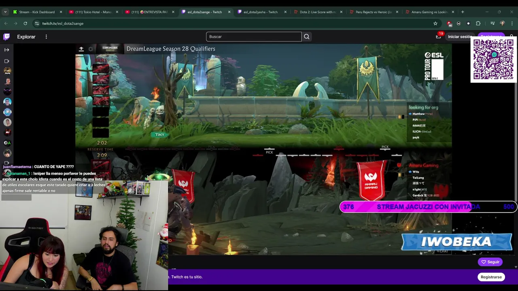Switch to Tokio Hotel YouTube tab

(x=93, y=12)
